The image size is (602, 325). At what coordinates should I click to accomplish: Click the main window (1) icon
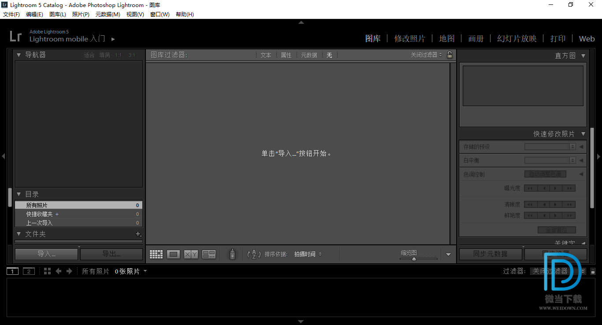coord(12,271)
